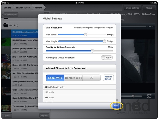Click Reset to Default button

[x=108, y=78]
